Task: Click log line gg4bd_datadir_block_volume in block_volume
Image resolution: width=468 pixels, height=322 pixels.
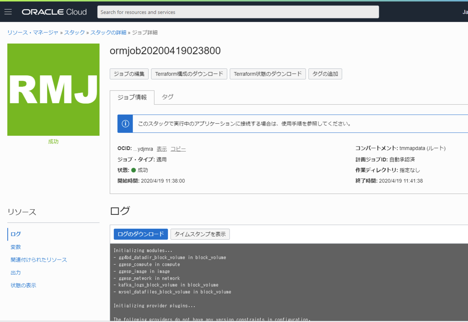Action: [170, 258]
